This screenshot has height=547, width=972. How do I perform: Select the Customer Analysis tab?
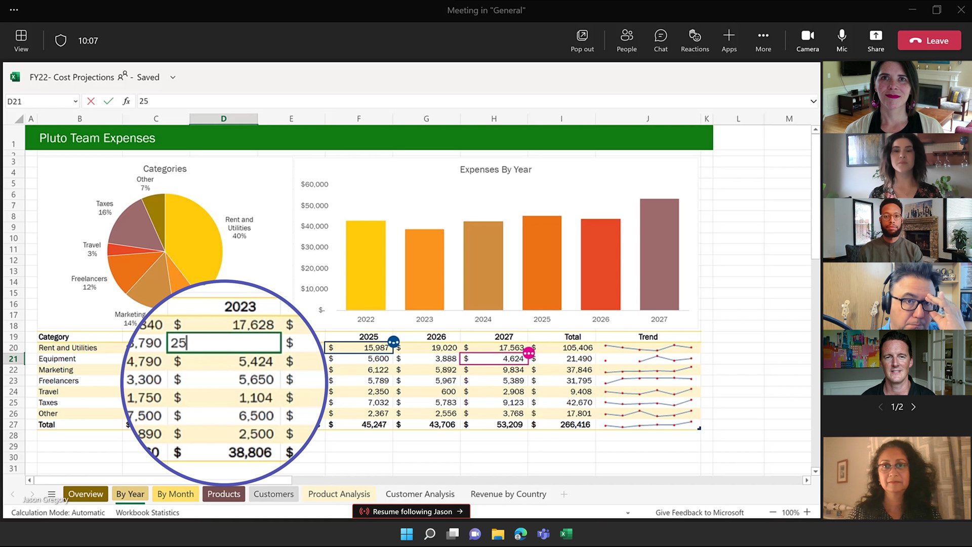420,494
